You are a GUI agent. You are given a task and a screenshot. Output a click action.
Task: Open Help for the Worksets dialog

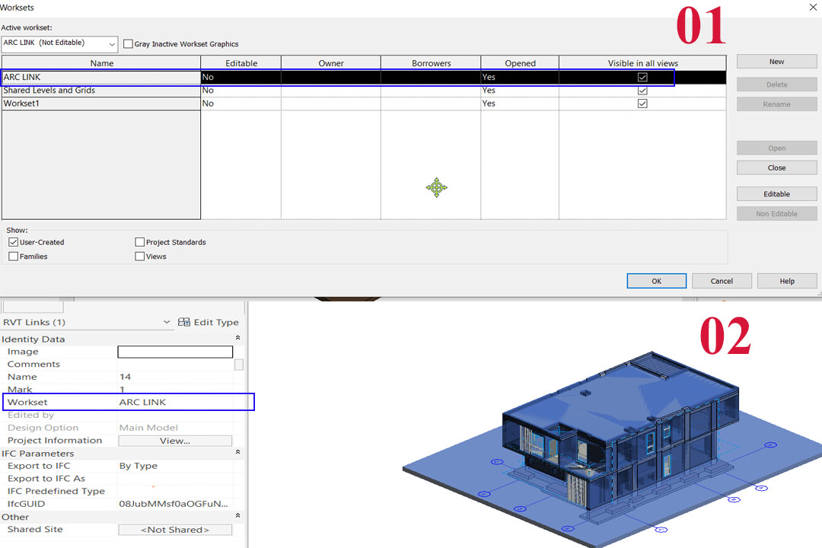pyautogui.click(x=787, y=281)
